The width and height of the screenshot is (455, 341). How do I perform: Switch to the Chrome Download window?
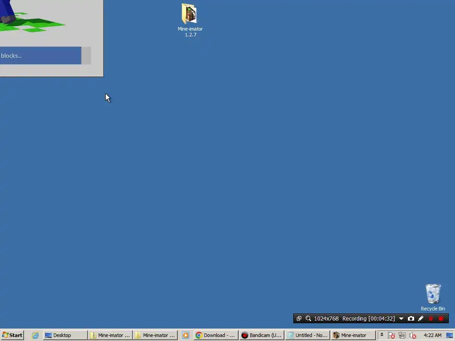pyautogui.click(x=216, y=335)
